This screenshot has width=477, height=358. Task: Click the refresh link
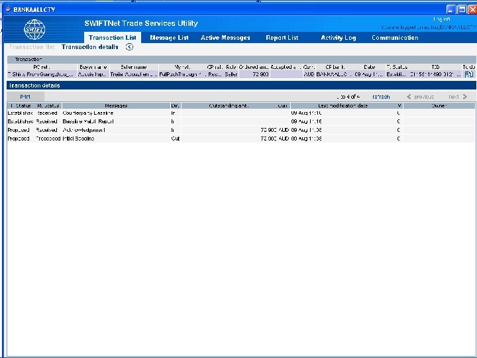[x=381, y=97]
